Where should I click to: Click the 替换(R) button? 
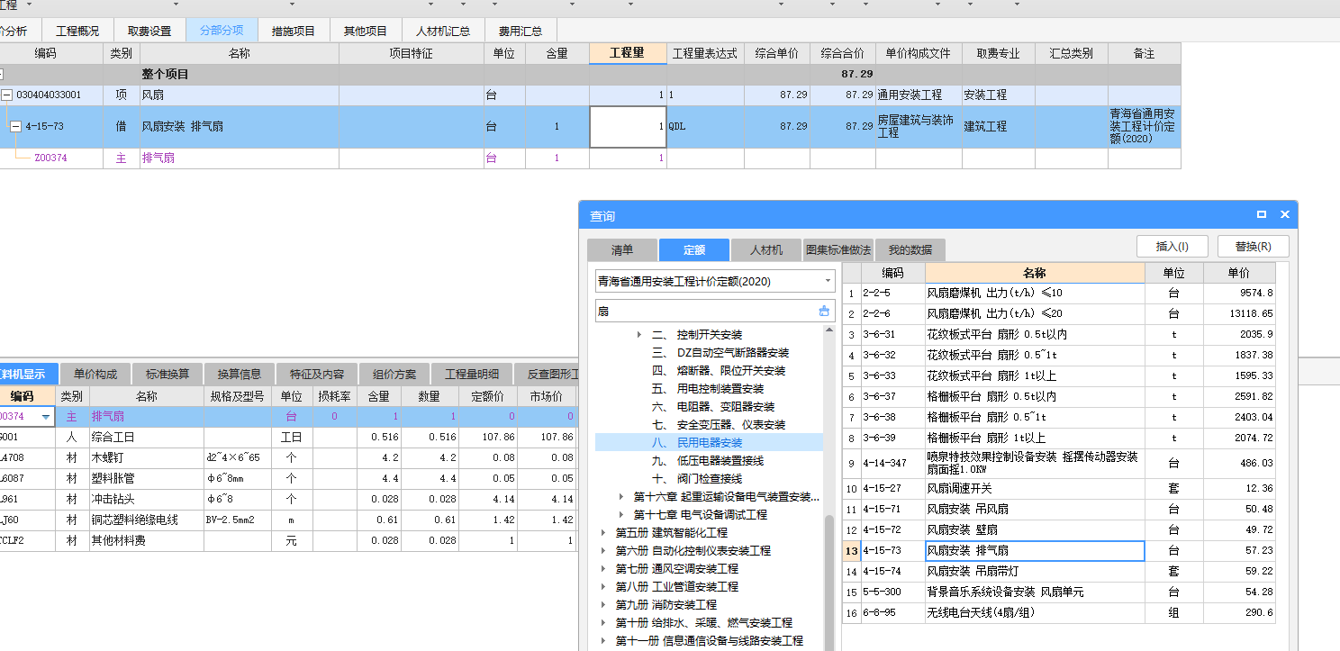[1254, 247]
